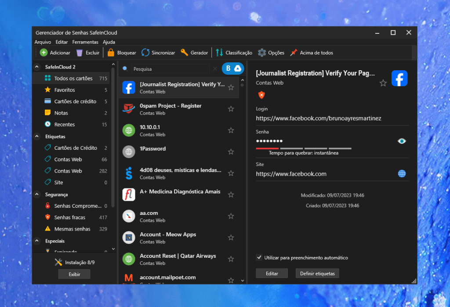Image resolution: width=450 pixels, height=307 pixels.
Task: Clear search with the X icon
Action: click(215, 69)
